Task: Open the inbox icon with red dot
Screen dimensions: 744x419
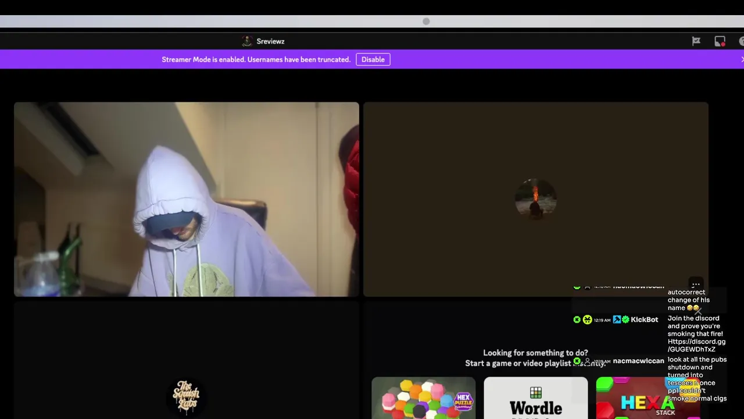Action: (720, 41)
